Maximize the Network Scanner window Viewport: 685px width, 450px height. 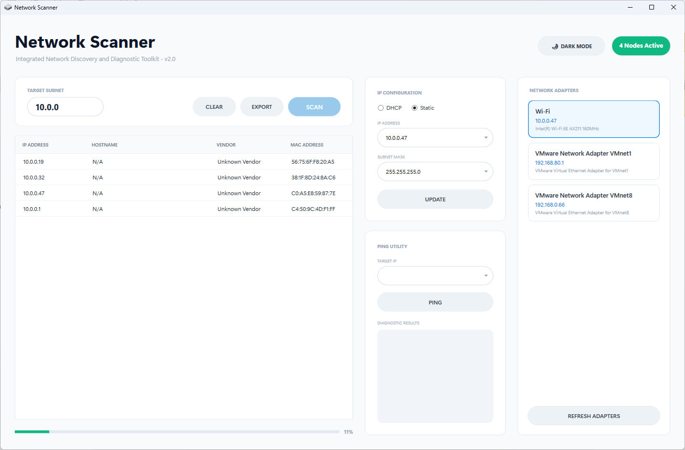point(652,7)
